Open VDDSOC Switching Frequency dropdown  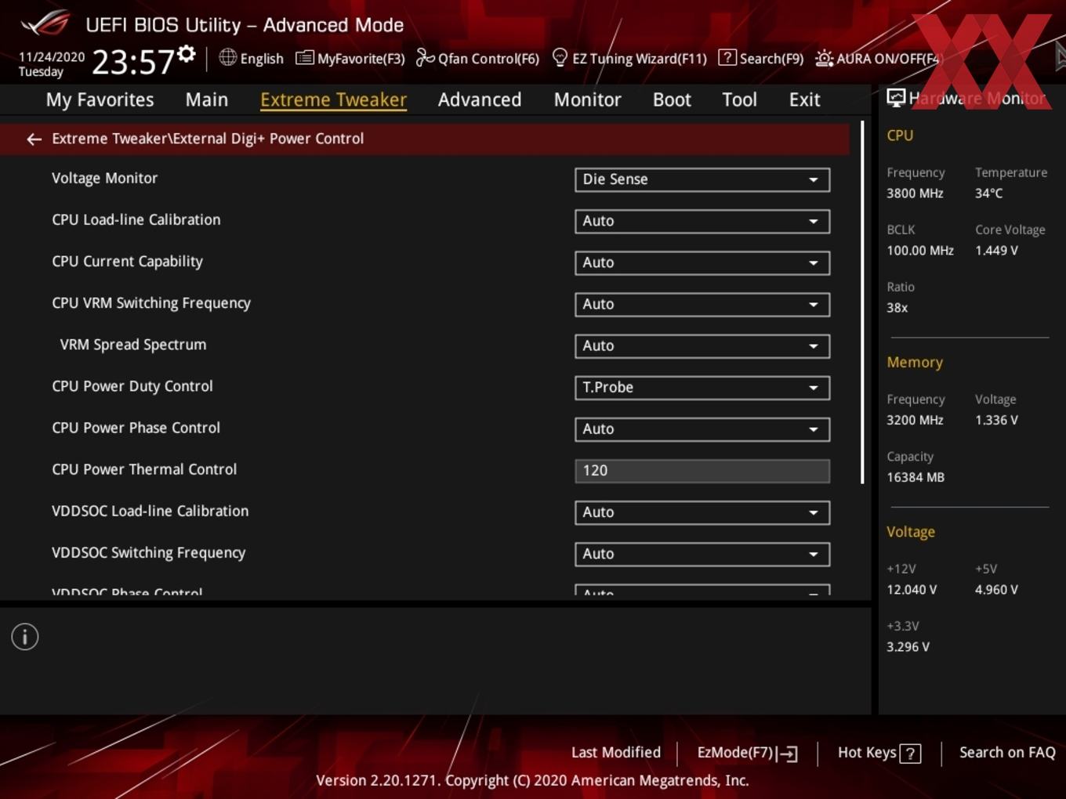702,554
